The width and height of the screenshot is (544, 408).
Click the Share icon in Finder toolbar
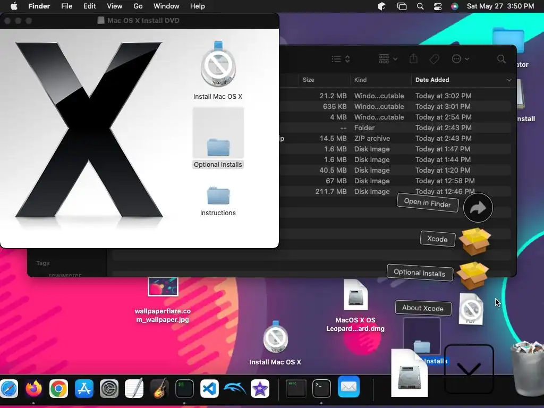coord(413,58)
